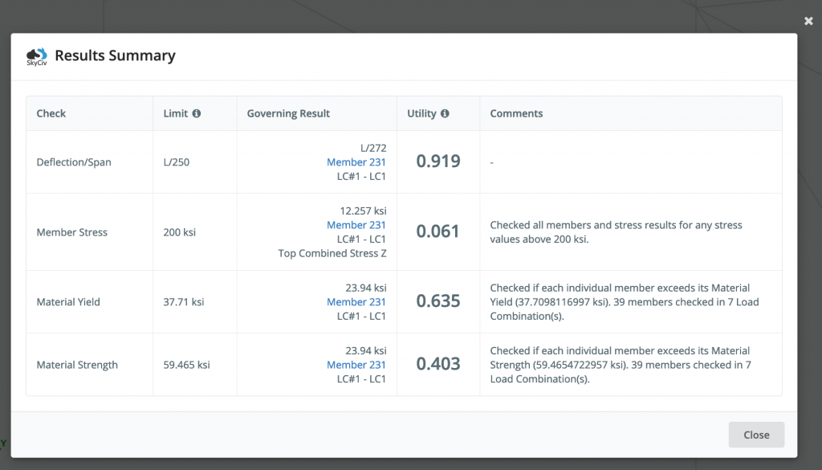This screenshot has width=822, height=470.
Task: Select the Member Stress check label
Action: [x=72, y=232]
